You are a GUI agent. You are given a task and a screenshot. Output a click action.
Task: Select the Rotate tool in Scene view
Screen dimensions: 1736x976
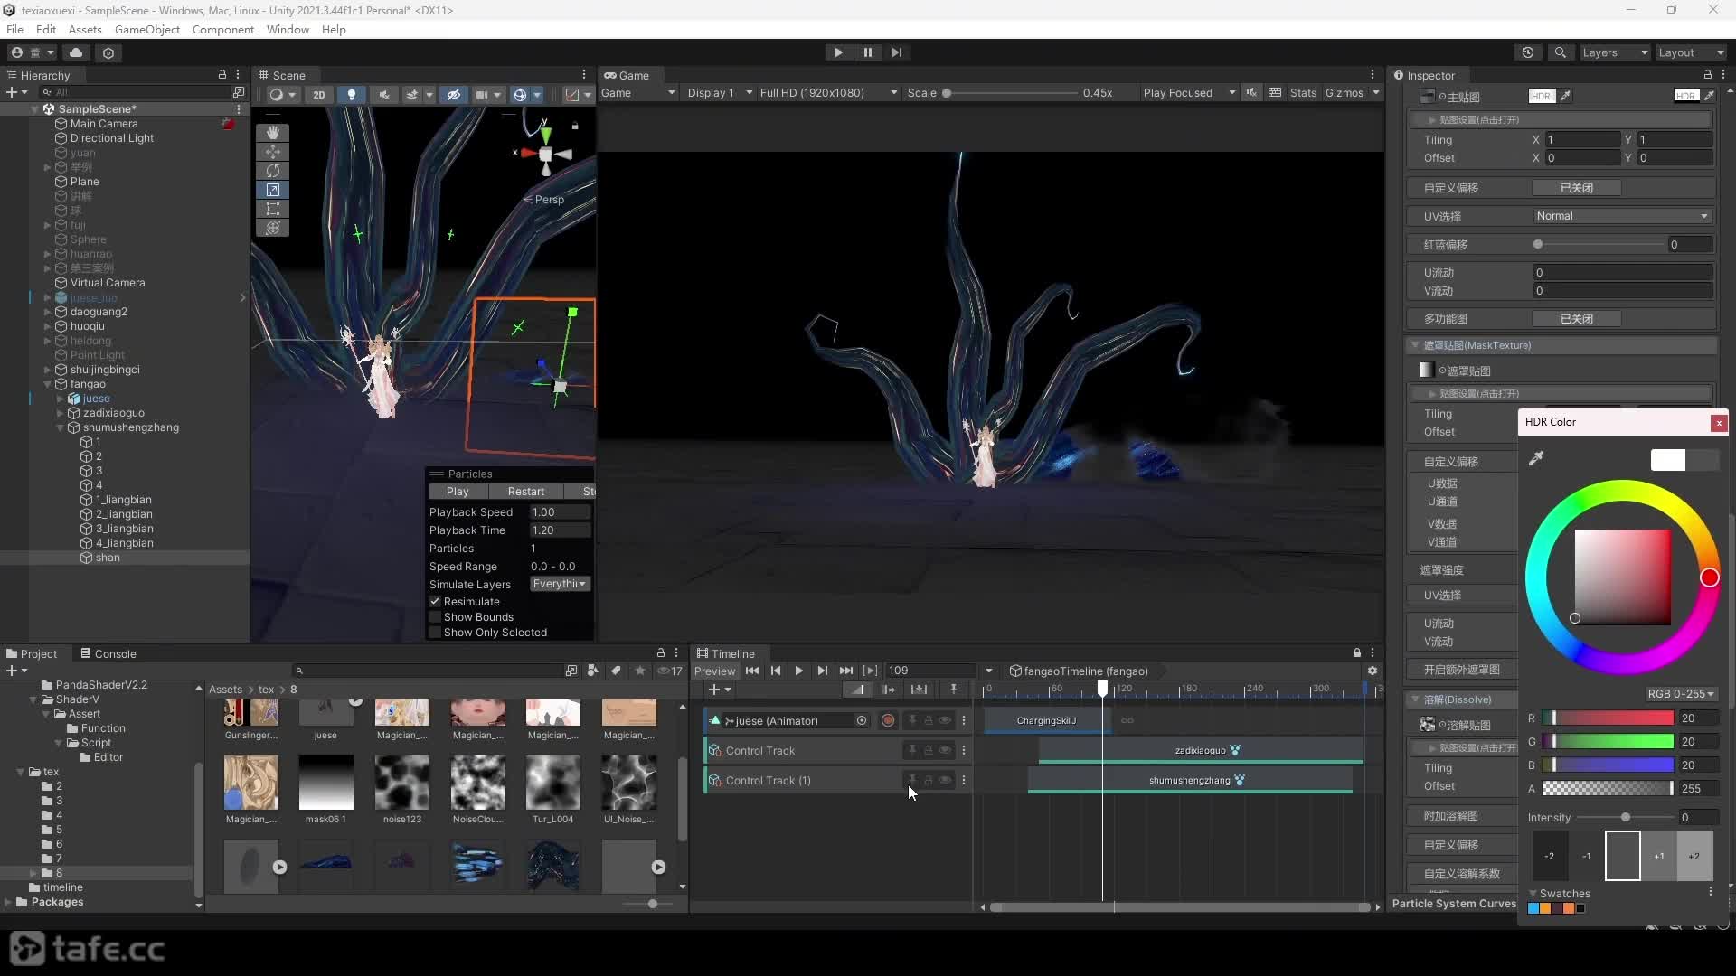(272, 171)
